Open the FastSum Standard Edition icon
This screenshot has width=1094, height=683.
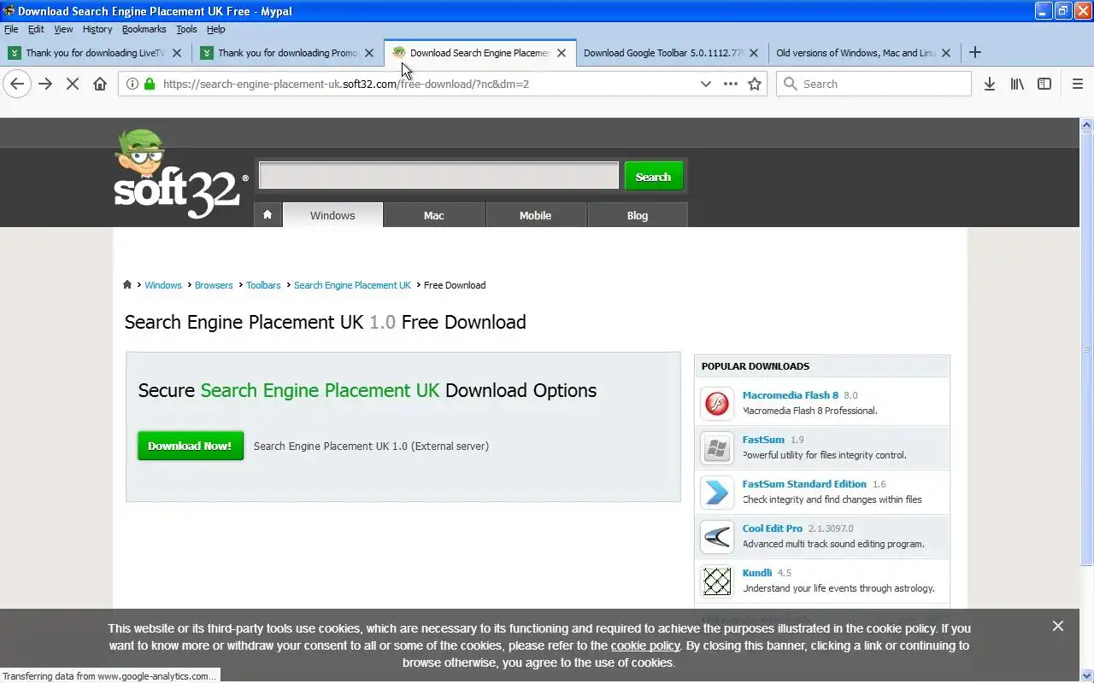tap(717, 492)
